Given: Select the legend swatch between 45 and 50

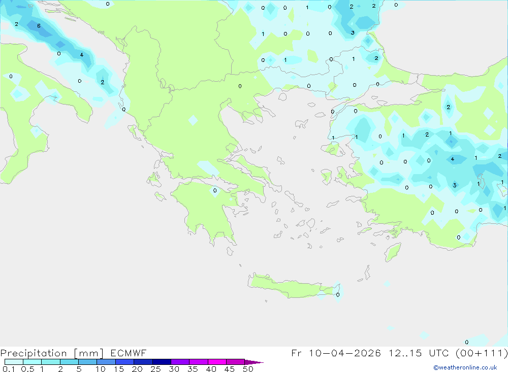Looking at the screenshot, I should (x=236, y=362).
